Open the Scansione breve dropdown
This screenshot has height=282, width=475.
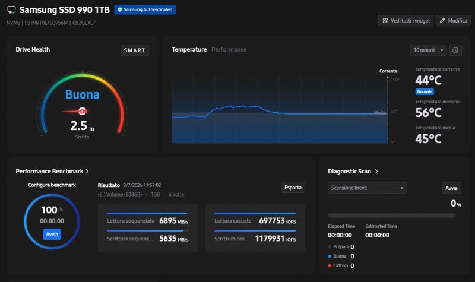367,188
